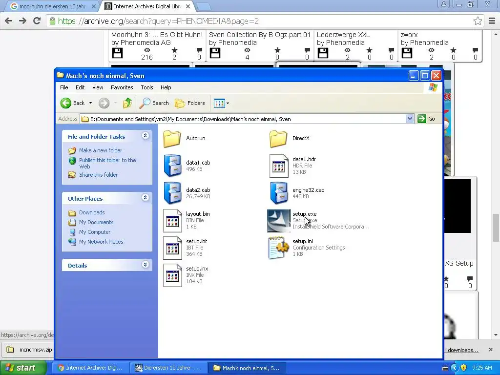
Task: Open the File menu
Action: pos(64,87)
